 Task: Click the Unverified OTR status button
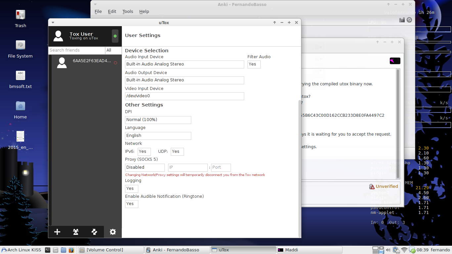(x=384, y=187)
